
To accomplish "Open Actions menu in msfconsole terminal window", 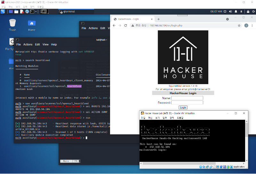I will coord(28,44).
